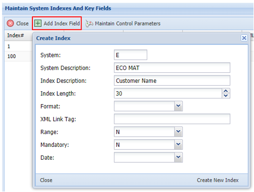Screen dimensions: 254x192
Task: Click the green plus Add Index Field icon
Action: (x=38, y=23)
